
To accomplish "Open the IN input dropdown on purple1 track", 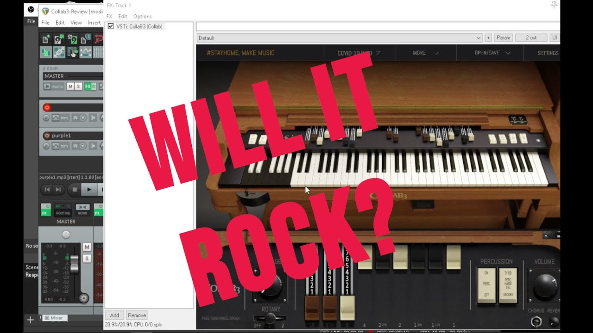I will pyautogui.click(x=79, y=146).
